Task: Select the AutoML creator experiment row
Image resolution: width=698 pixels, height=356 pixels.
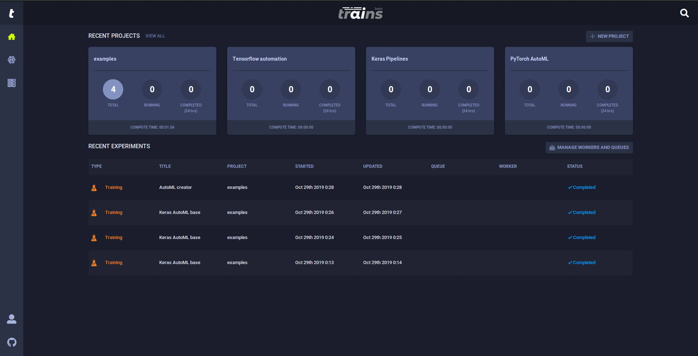Action: (361, 187)
